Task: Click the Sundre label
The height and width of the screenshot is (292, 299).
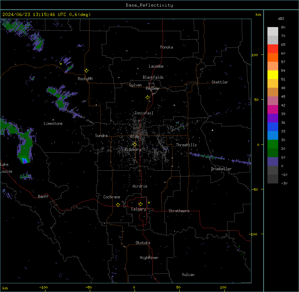Action: pyautogui.click(x=101, y=136)
